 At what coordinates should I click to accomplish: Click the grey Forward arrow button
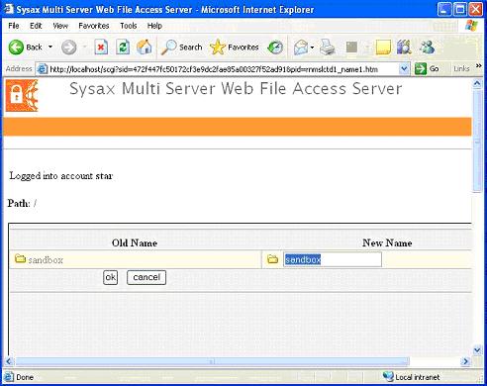point(68,48)
